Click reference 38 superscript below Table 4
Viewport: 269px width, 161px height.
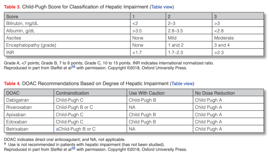[73, 148]
